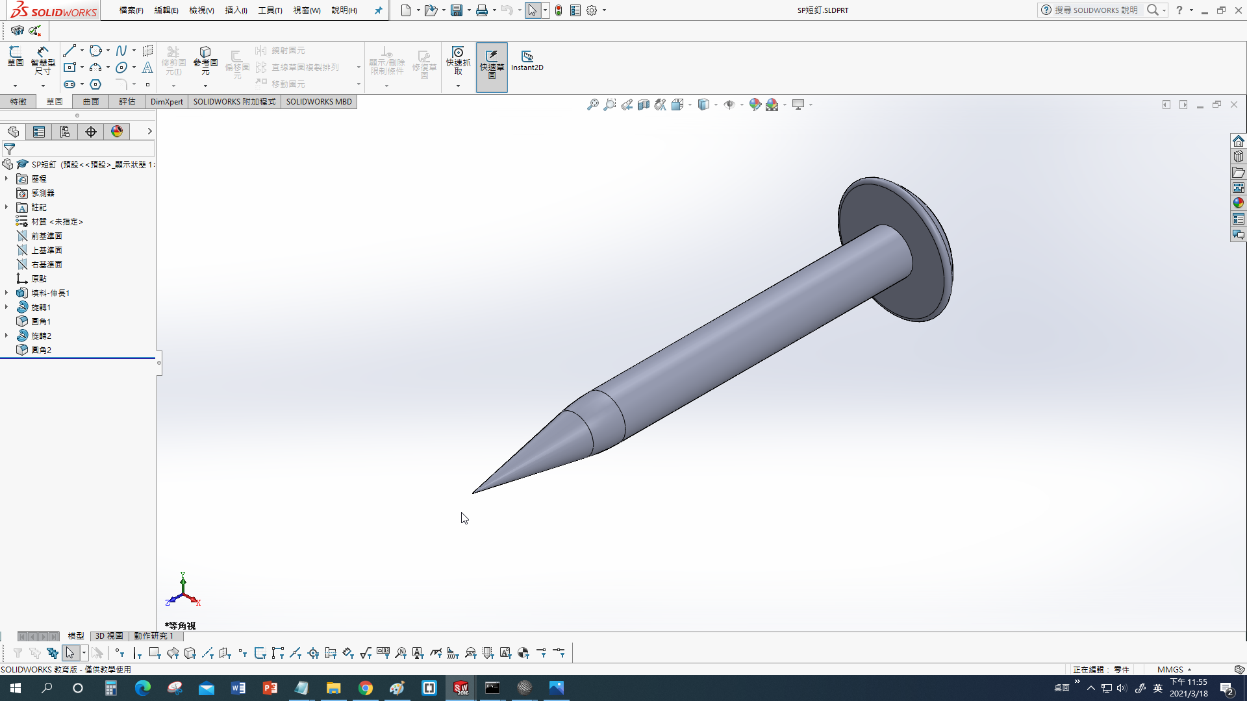The image size is (1247, 701).
Task: Click the Open document toolbar icon
Action: (431, 10)
